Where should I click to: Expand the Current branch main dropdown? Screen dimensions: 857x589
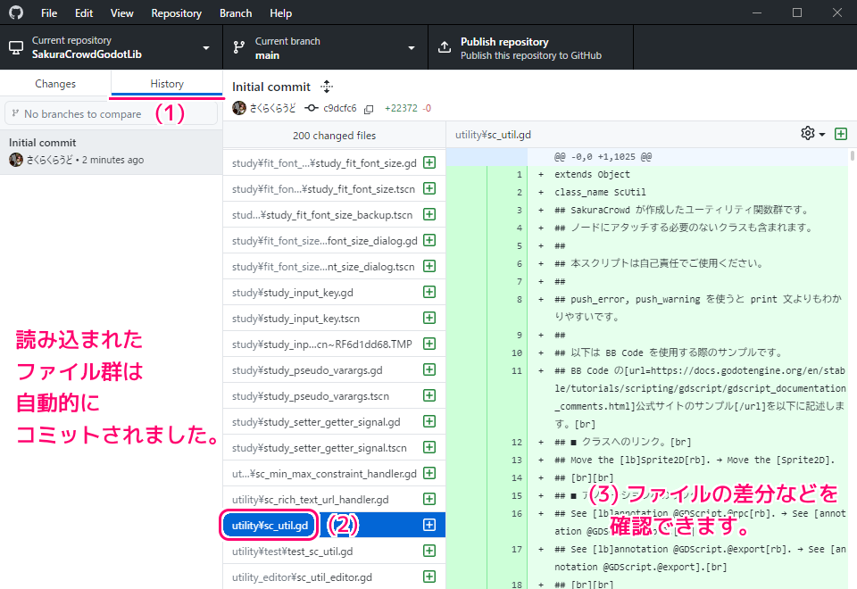pos(325,47)
